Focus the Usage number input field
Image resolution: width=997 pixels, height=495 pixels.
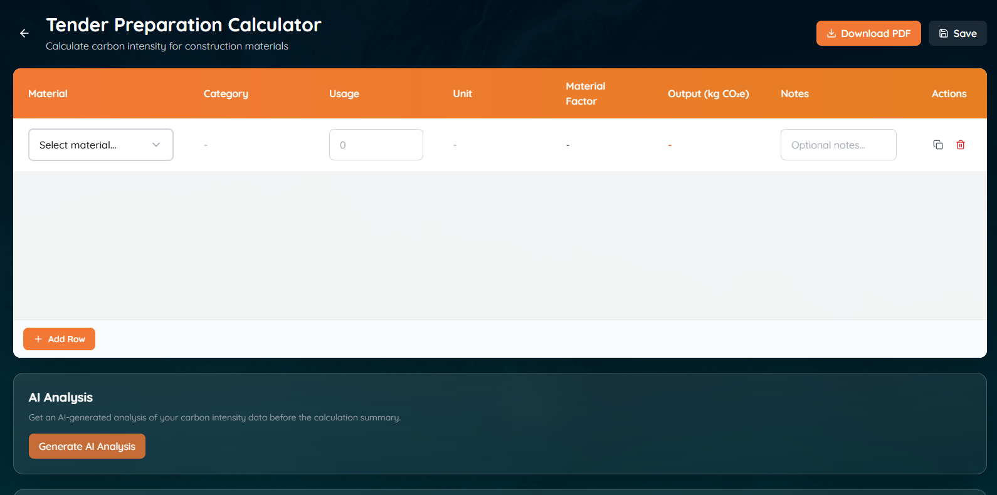[376, 145]
